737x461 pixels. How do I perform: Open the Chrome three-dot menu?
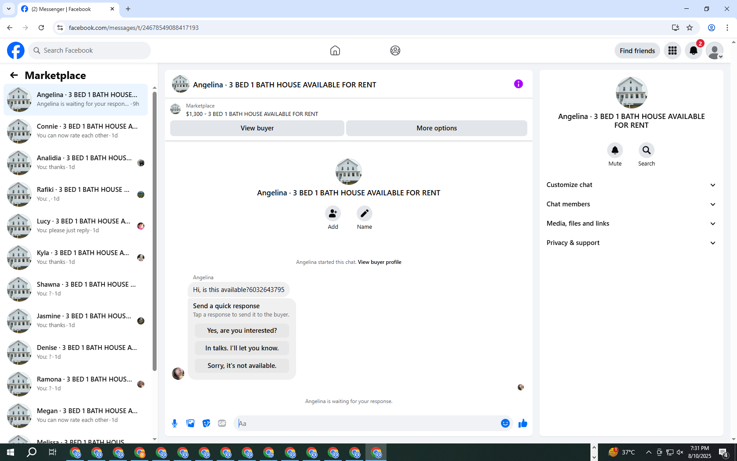click(x=727, y=28)
